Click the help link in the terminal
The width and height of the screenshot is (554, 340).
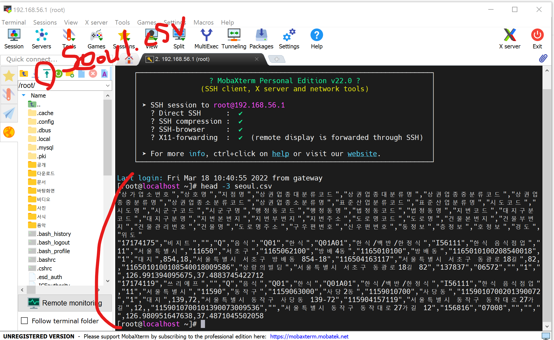280,154
